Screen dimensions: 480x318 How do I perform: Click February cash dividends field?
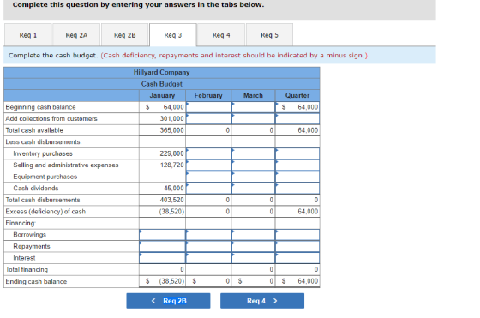[208, 189]
